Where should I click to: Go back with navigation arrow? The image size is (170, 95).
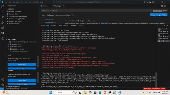click(x=50, y=2)
